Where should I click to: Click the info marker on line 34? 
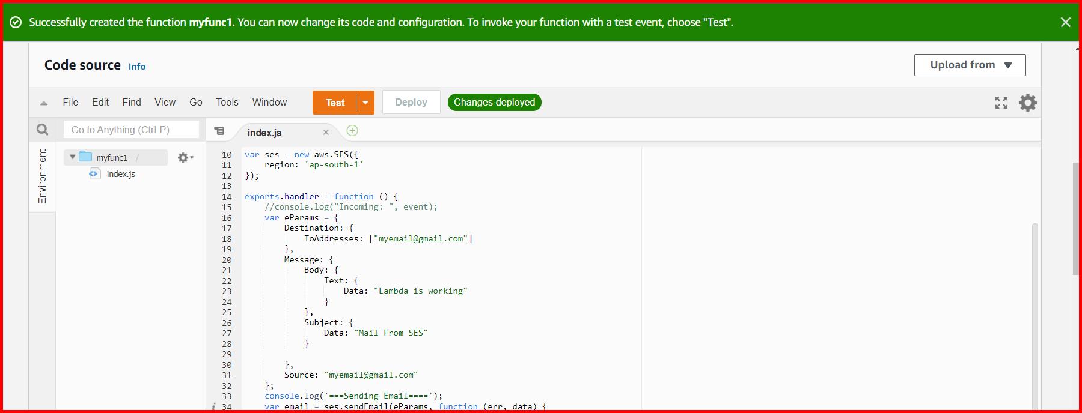tap(213, 407)
